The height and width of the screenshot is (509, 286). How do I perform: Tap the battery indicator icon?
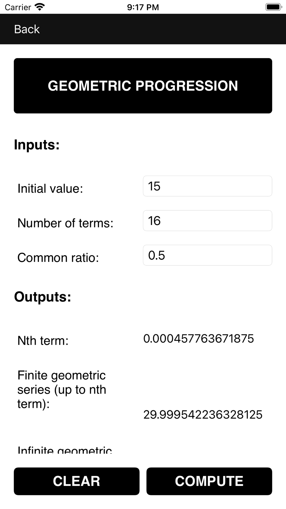(273, 7)
